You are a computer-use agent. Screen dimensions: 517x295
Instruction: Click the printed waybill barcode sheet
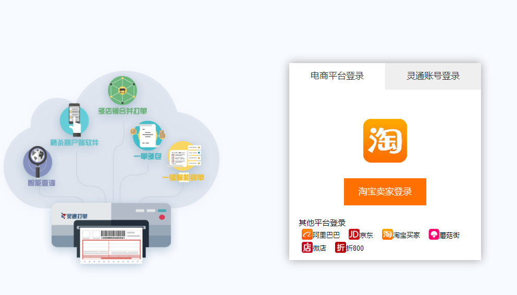coord(112,244)
